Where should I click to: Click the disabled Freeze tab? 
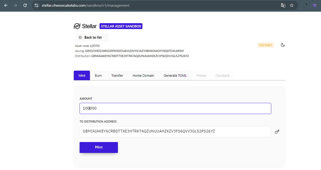201,75
